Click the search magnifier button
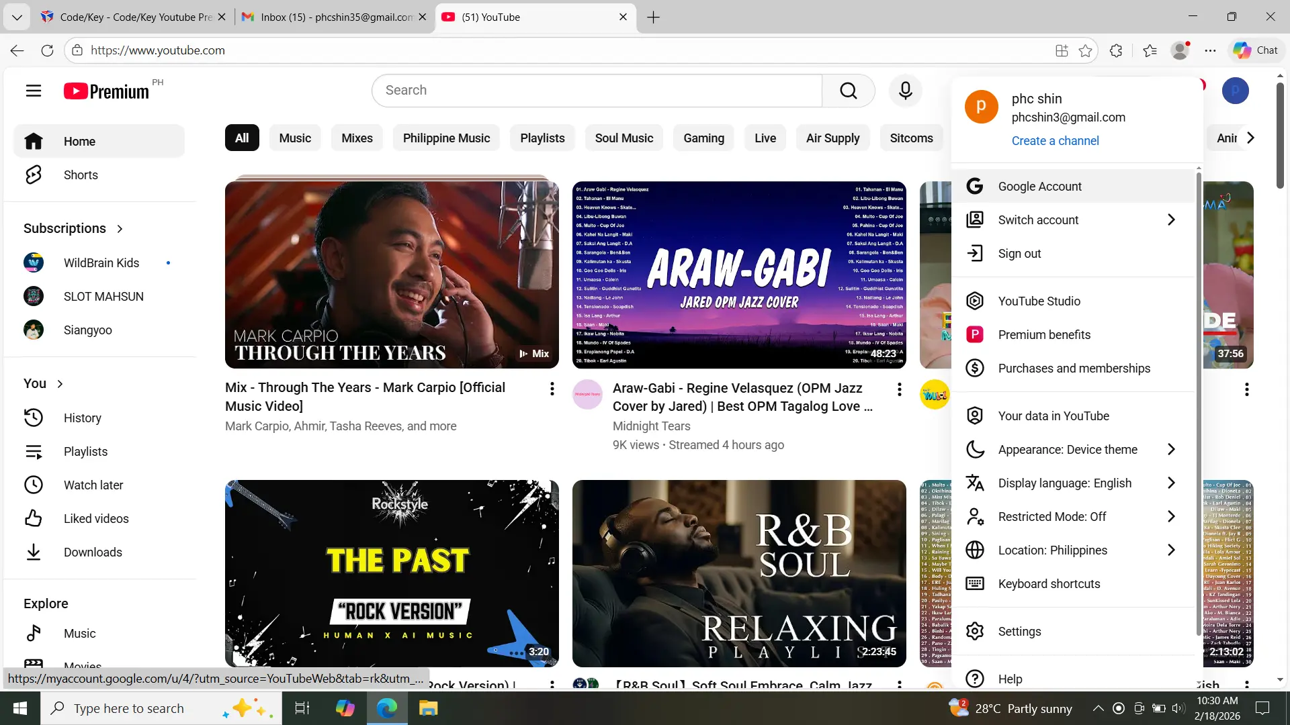 pos(849,91)
